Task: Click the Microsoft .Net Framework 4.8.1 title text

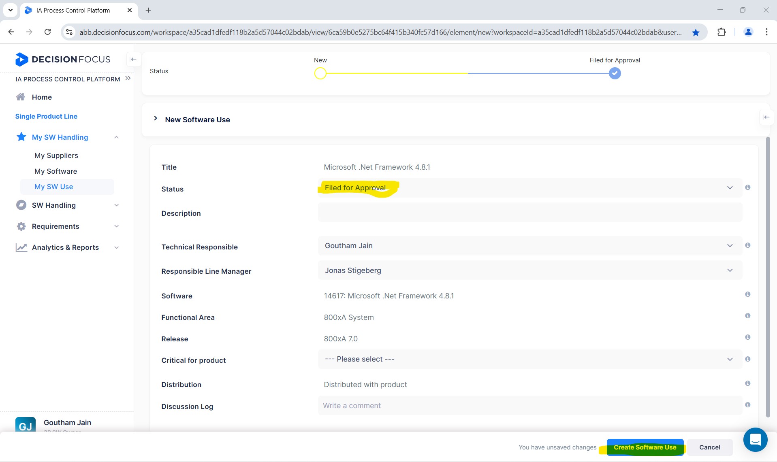Action: tap(377, 167)
